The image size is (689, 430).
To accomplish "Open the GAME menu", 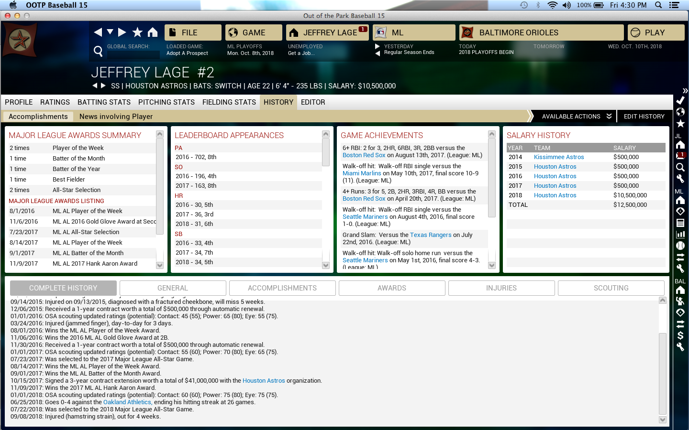I will click(254, 32).
